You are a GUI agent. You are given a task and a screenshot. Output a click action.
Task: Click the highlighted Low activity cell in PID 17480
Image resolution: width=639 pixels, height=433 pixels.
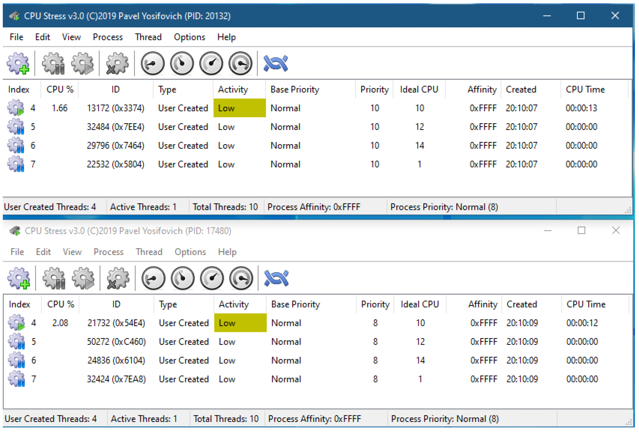coord(240,323)
